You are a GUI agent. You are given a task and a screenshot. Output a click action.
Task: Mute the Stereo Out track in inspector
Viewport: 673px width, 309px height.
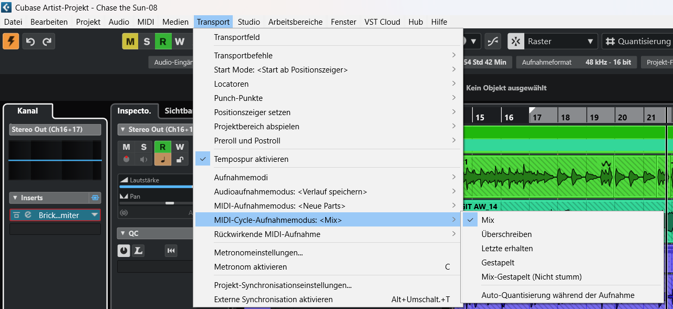point(126,147)
